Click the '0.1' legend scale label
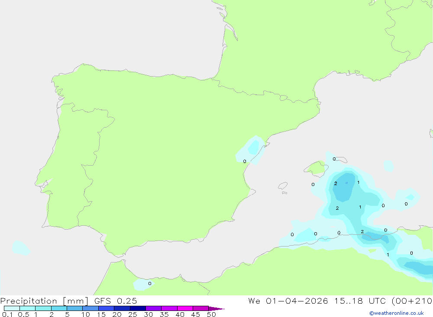The image size is (433, 317). [x=7, y=314]
